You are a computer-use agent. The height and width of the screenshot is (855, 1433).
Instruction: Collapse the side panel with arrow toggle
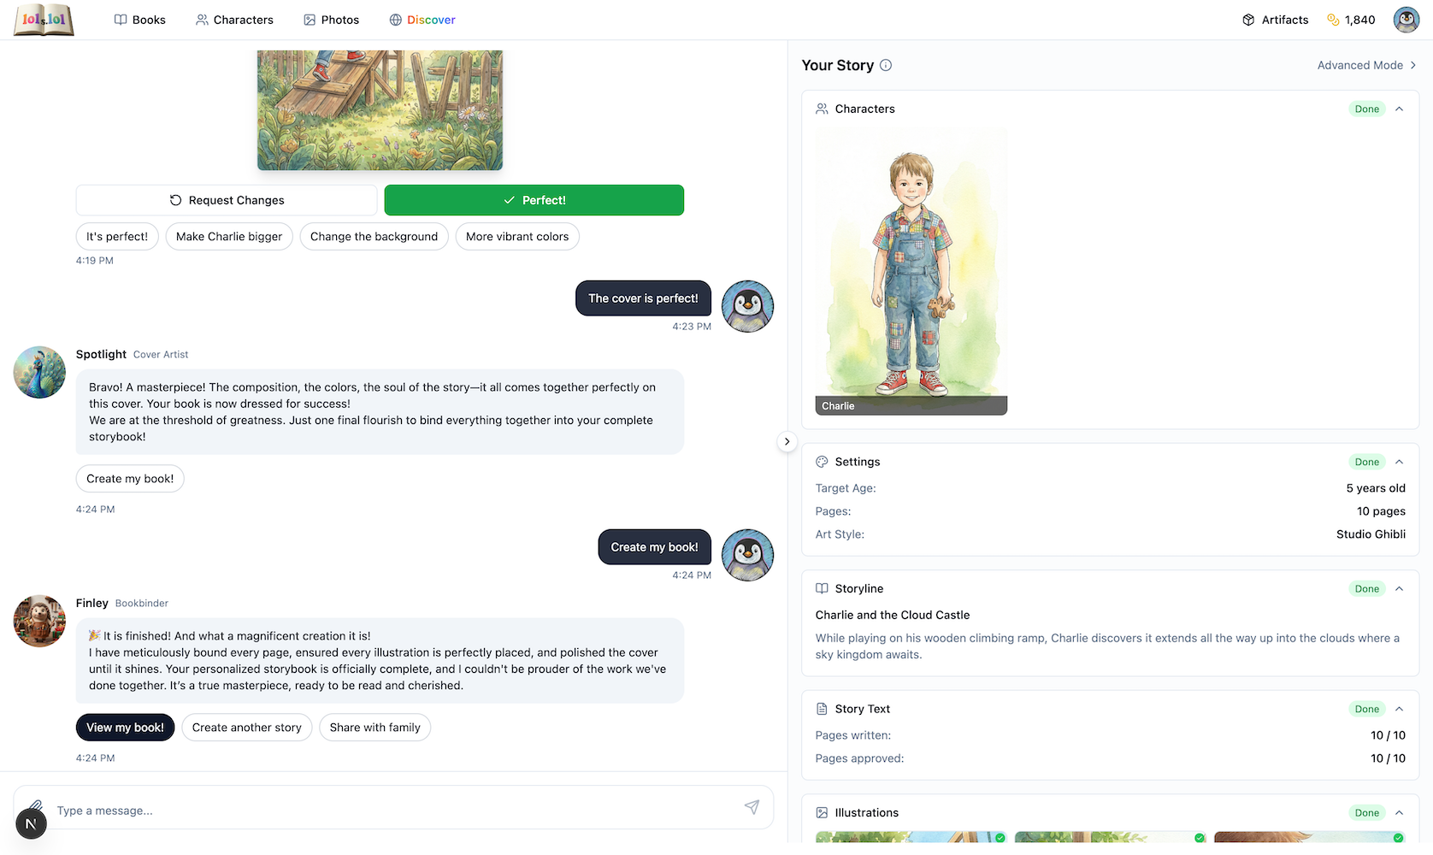tap(787, 442)
